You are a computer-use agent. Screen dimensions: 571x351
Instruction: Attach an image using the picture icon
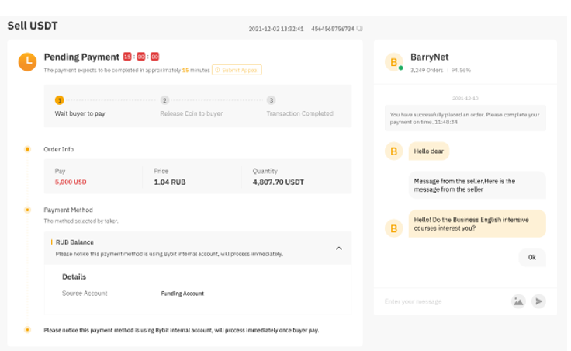[517, 301]
